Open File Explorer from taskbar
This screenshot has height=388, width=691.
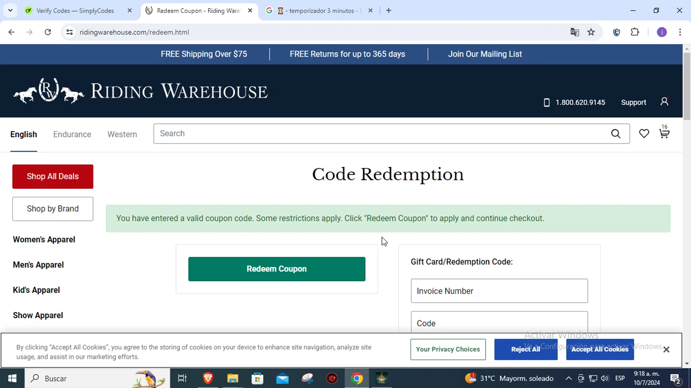click(x=233, y=378)
